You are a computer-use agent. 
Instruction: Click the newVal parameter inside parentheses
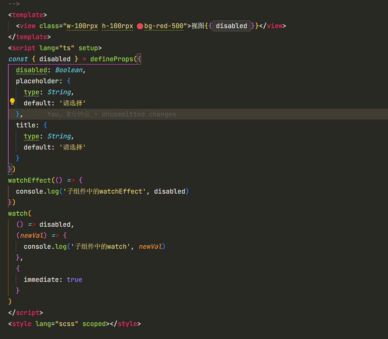pos(32,236)
